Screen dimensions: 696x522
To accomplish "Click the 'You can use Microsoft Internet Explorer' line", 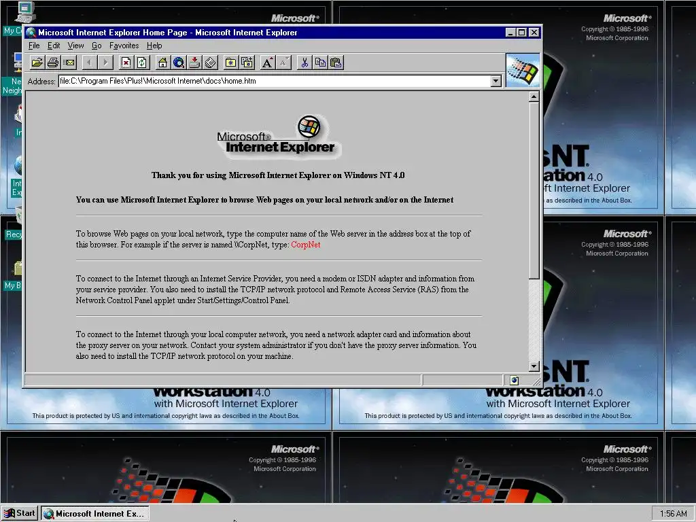I will click(264, 200).
